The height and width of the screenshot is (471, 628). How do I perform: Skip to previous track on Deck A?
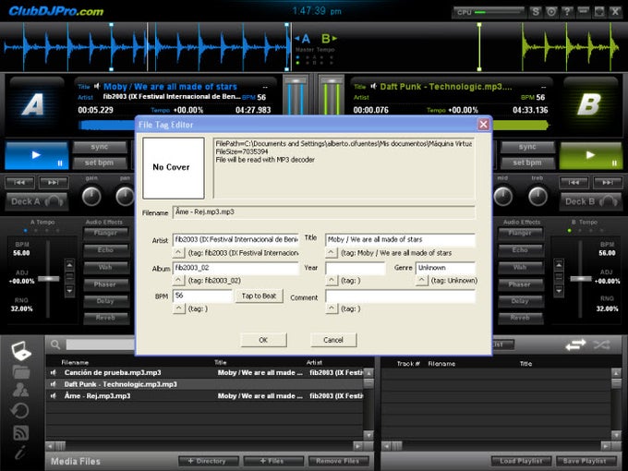pyautogui.click(x=19, y=183)
